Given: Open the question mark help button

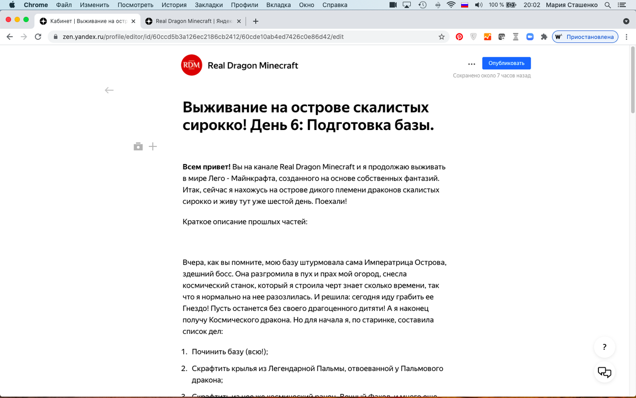Looking at the screenshot, I should point(605,347).
